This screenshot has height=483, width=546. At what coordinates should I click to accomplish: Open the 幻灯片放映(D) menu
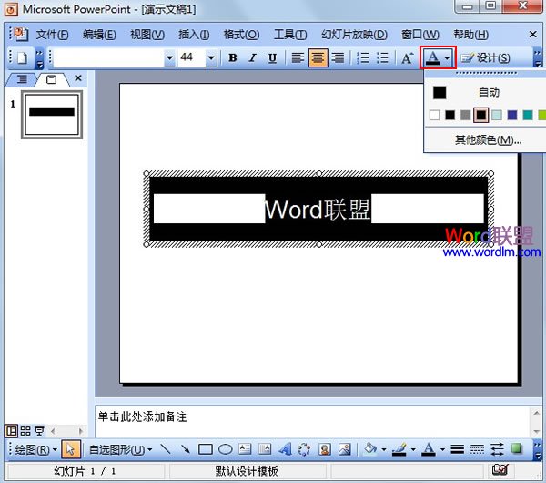click(x=354, y=35)
